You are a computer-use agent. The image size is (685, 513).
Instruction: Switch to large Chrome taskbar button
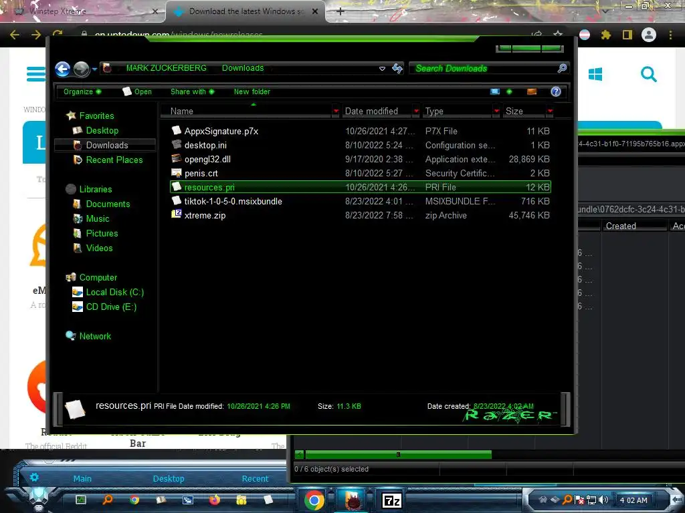click(314, 500)
